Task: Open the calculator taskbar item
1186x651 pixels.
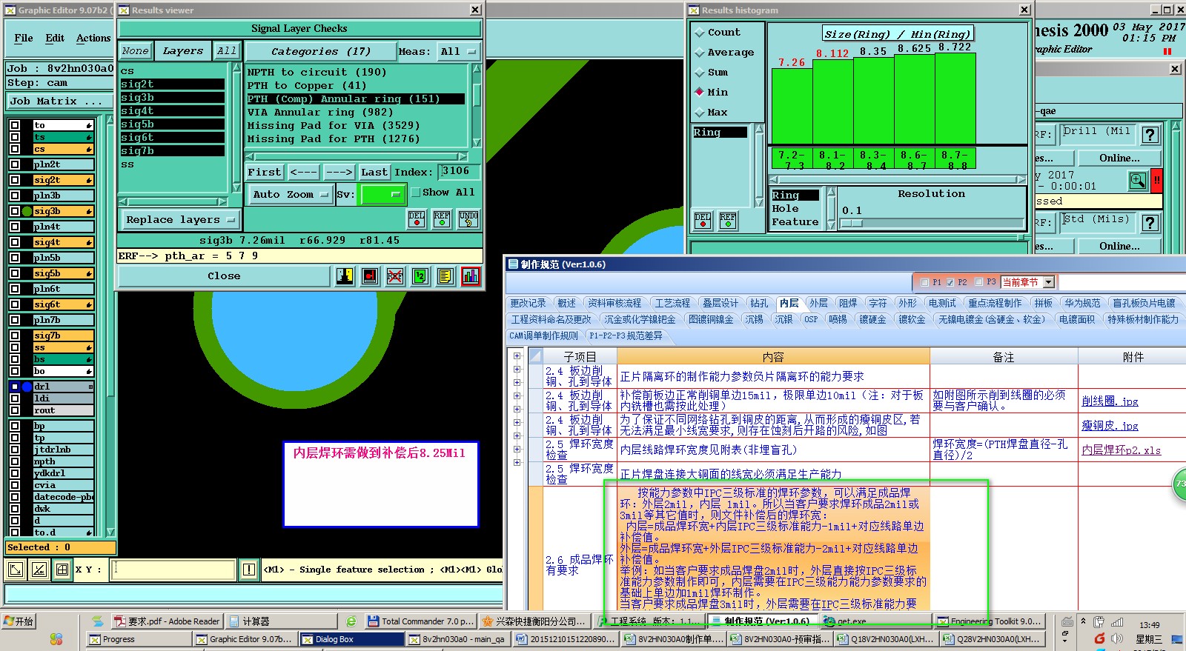Action: coord(281,621)
